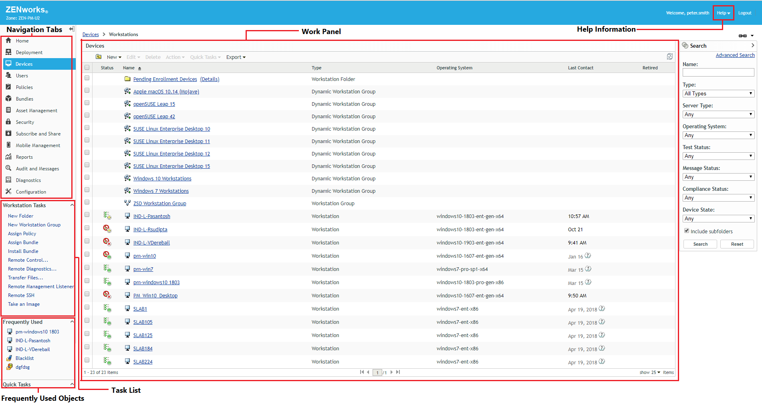The width and height of the screenshot is (762, 406).
Task: Open the Help menu at top right
Action: pos(723,13)
